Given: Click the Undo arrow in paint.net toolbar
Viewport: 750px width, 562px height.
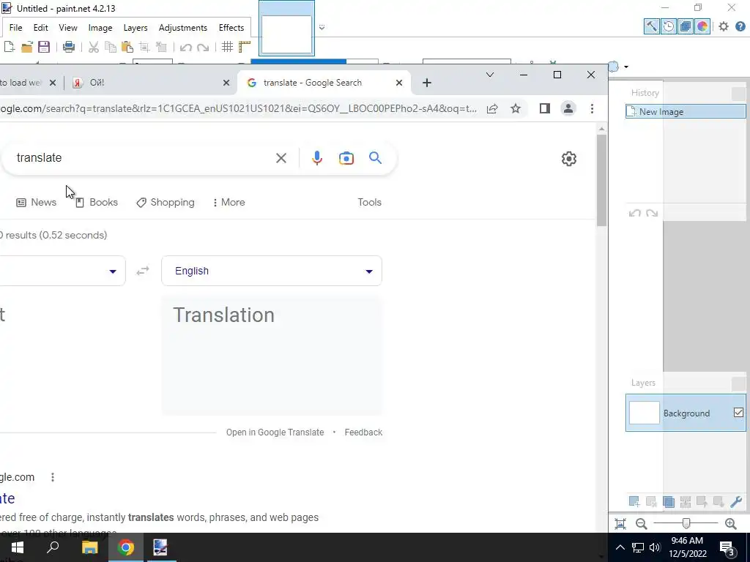Looking at the screenshot, I should (x=186, y=48).
